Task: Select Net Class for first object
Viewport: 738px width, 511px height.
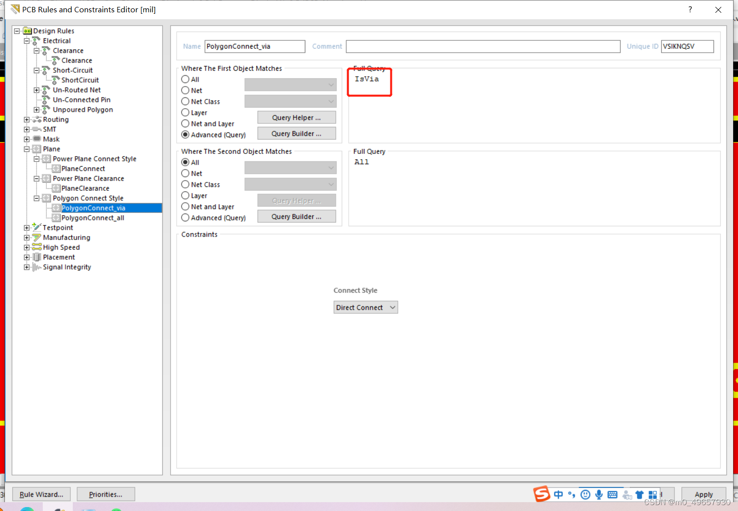Action: click(x=185, y=102)
